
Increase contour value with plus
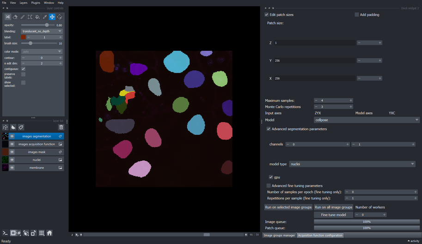pyautogui.click(x=60, y=58)
